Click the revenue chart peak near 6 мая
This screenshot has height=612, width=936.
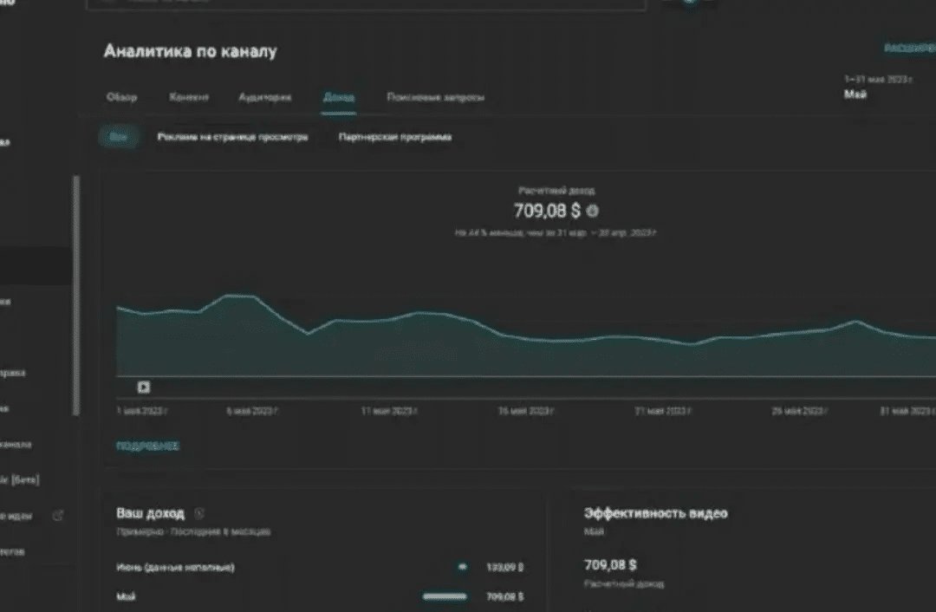pyautogui.click(x=241, y=296)
